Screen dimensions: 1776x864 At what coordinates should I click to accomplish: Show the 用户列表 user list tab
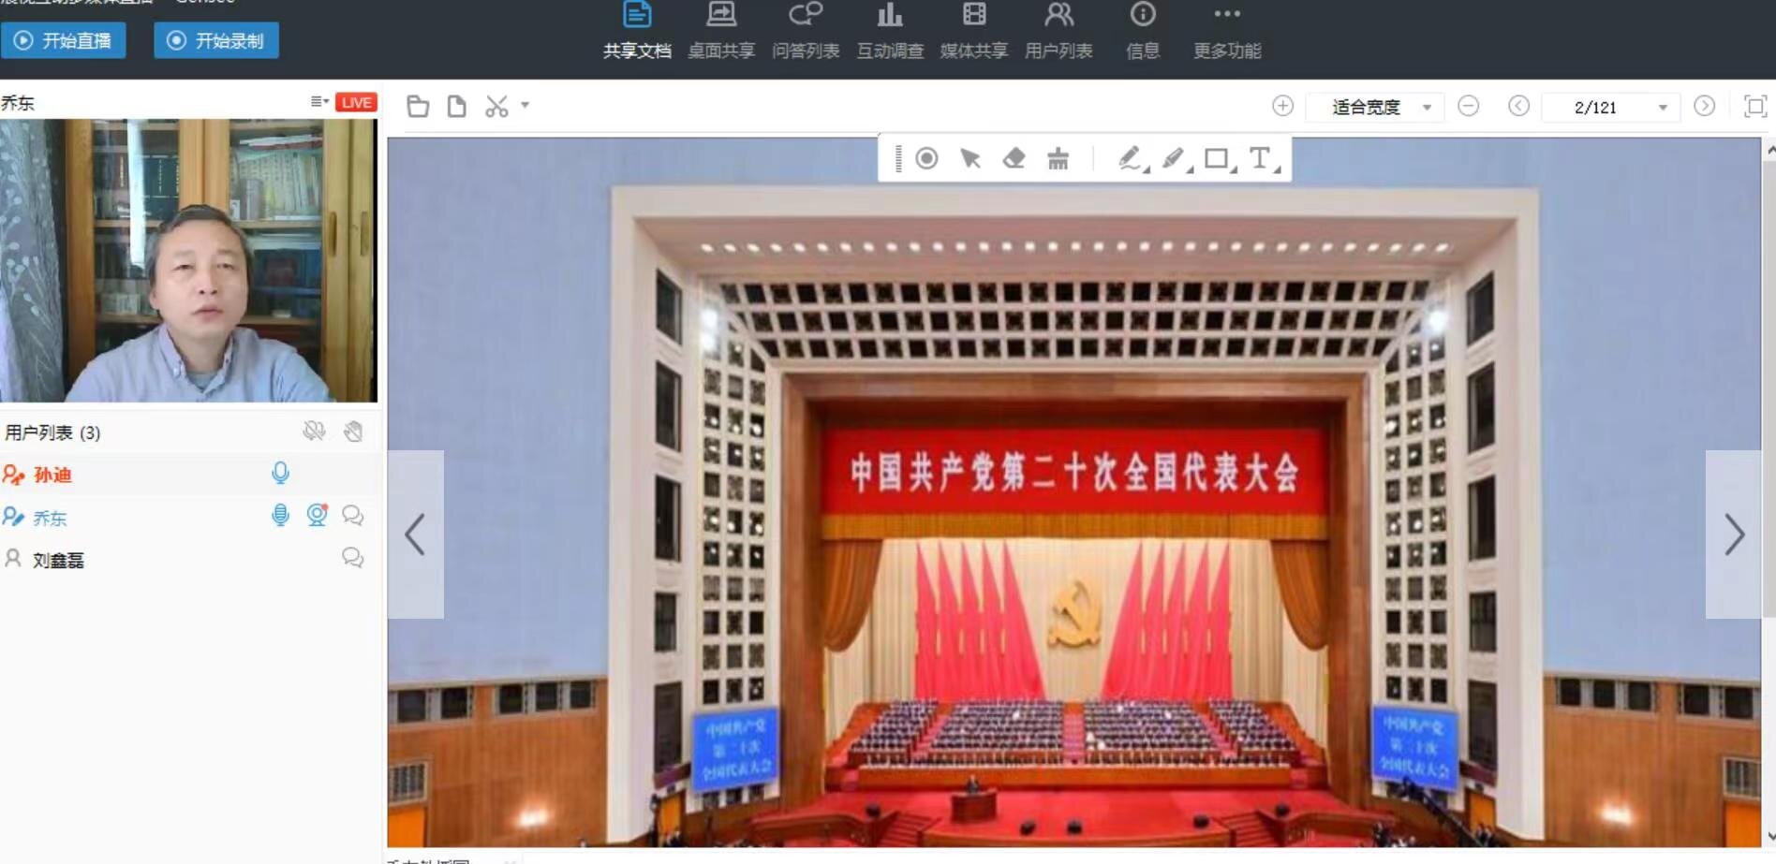1058,32
